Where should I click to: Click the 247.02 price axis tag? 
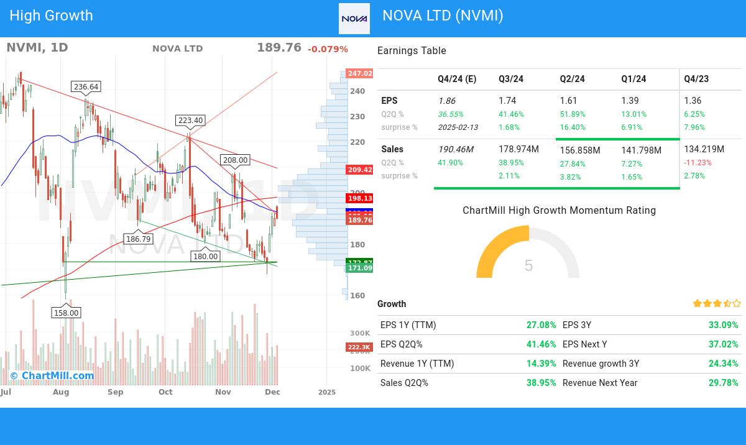(x=359, y=73)
